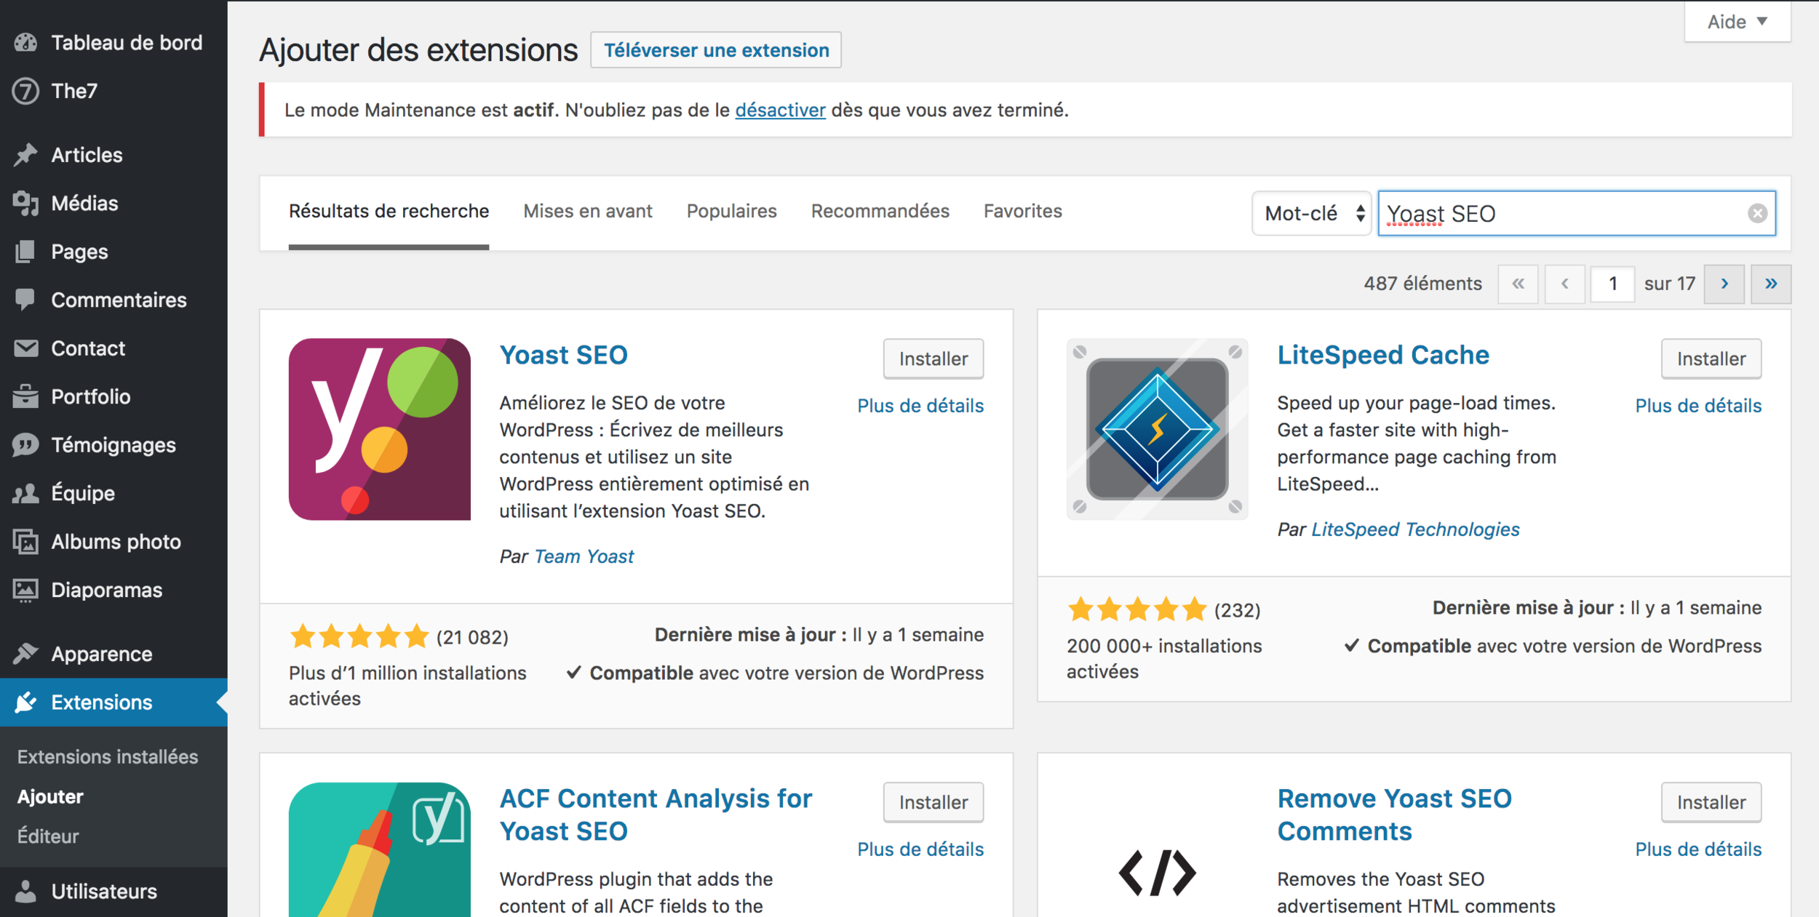Click the Utilisateurs person icon
Viewport: 1819px width, 917px height.
coord(25,892)
